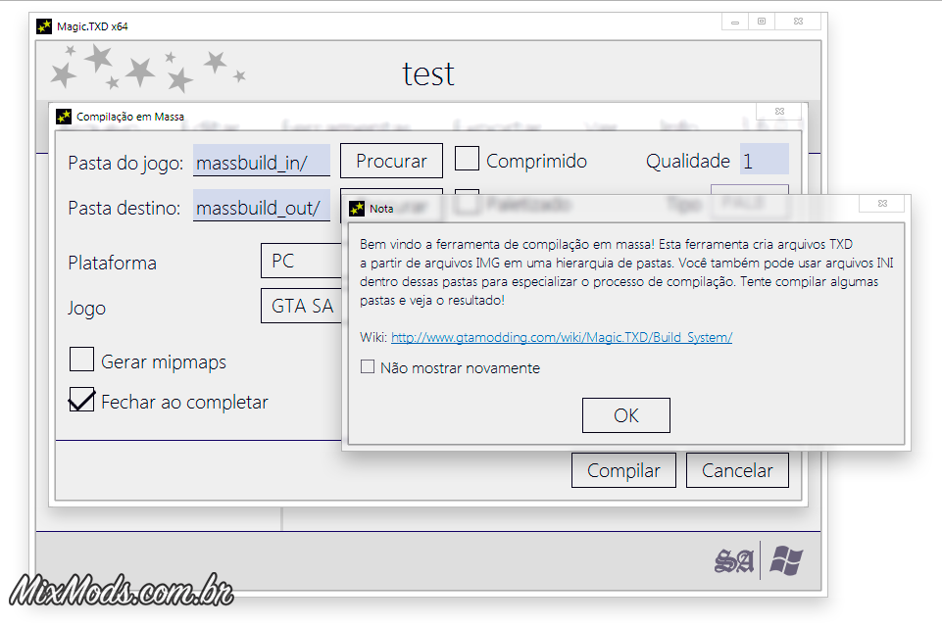Open the Jogo dropdown showing GTA SA
Image resolution: width=942 pixels, height=626 pixels.
301,306
